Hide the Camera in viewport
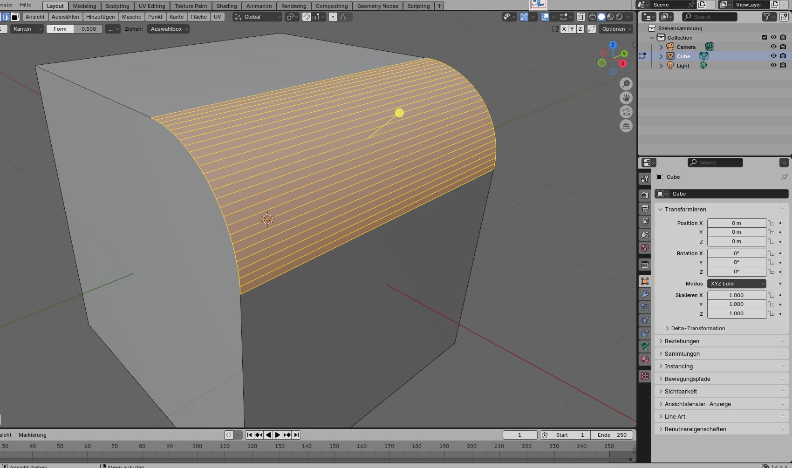 (773, 47)
